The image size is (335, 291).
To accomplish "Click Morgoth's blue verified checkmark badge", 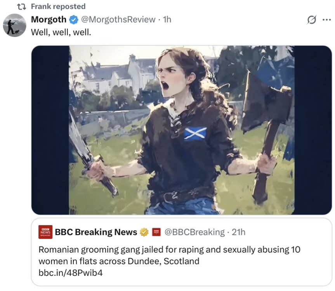I will [x=73, y=19].
